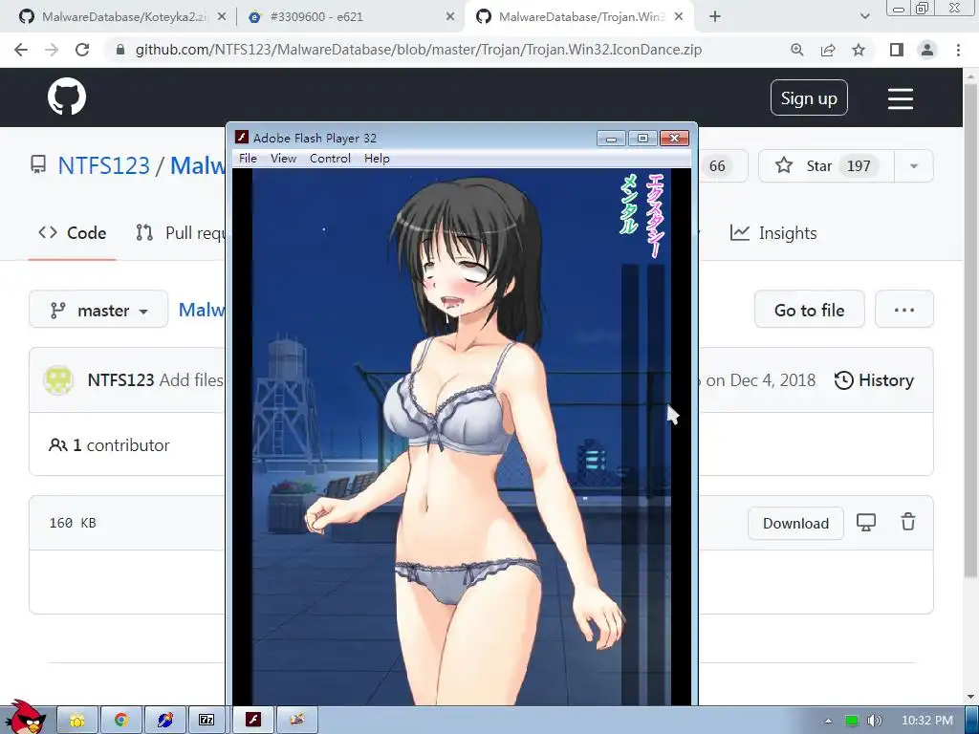Open the History link

[874, 380]
